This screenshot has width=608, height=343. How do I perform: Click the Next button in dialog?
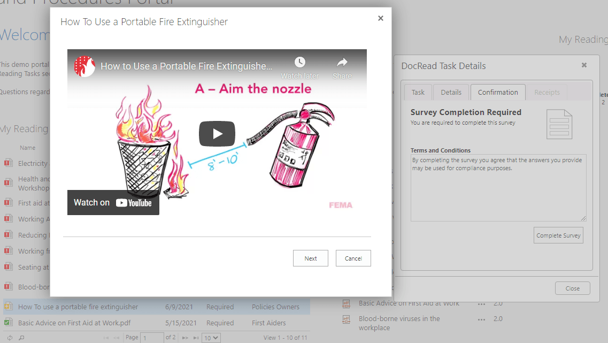(x=311, y=258)
